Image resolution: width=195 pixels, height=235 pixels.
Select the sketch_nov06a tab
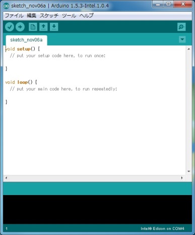pyautogui.click(x=26, y=40)
